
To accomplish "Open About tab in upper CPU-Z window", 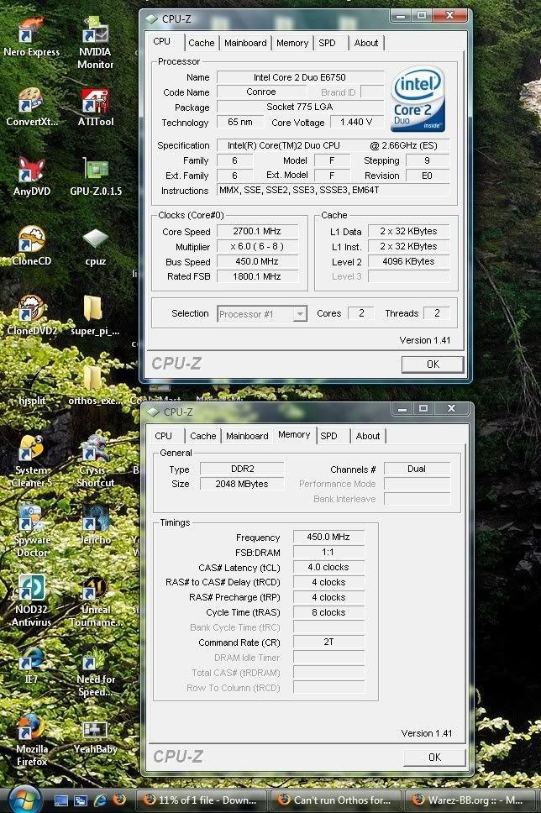I will click(x=366, y=43).
